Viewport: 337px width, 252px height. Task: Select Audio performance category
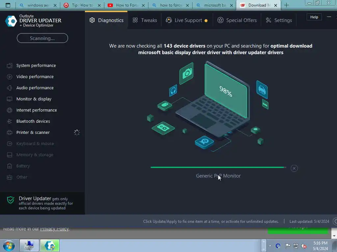35,88
